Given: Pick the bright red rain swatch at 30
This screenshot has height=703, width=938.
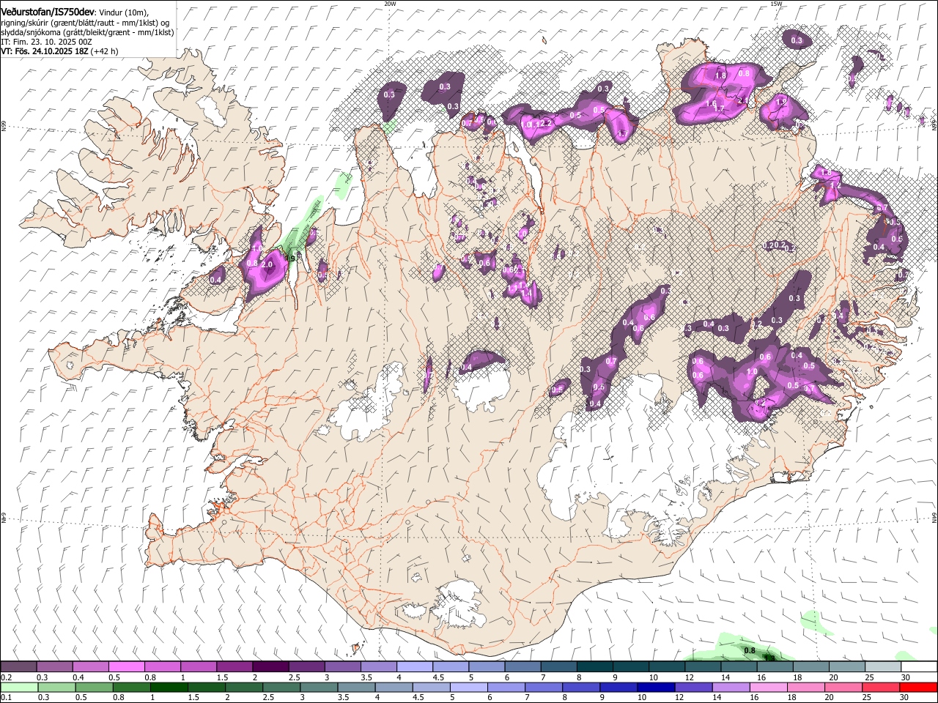Looking at the screenshot, I should click(918, 687).
